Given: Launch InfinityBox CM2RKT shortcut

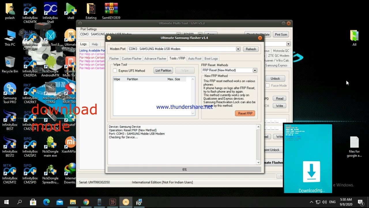Looking at the screenshot, I should point(30,93).
